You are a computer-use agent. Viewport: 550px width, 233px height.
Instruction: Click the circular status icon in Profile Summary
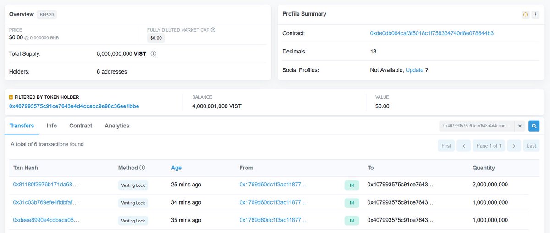[525, 15]
